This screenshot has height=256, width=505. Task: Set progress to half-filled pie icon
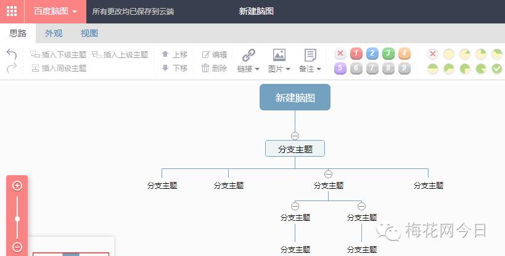coord(433,68)
